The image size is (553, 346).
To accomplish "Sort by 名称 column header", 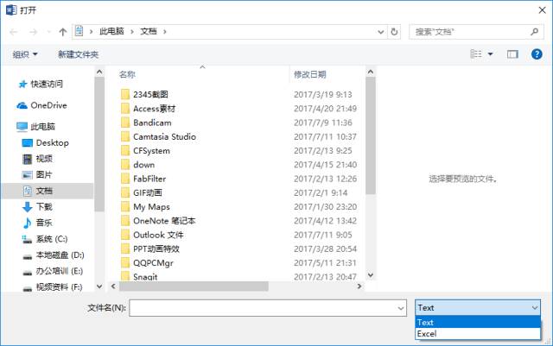I will (127, 74).
